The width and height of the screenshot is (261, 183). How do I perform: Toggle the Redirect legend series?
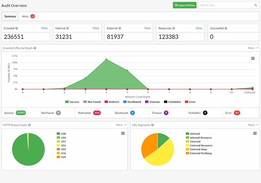click(112, 102)
